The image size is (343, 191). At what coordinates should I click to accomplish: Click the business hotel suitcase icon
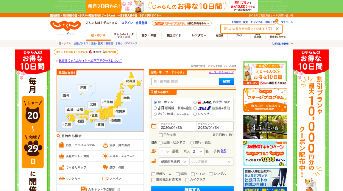point(62,145)
